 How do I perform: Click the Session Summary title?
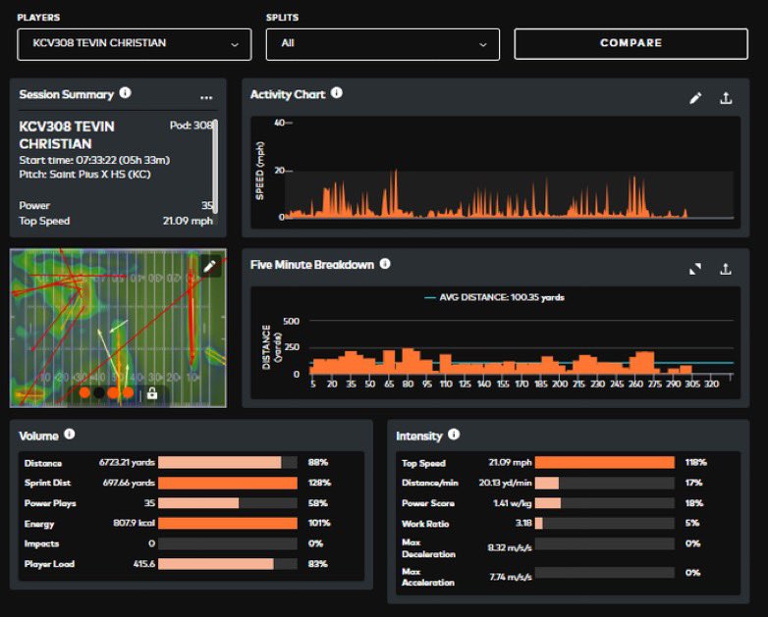(66, 94)
